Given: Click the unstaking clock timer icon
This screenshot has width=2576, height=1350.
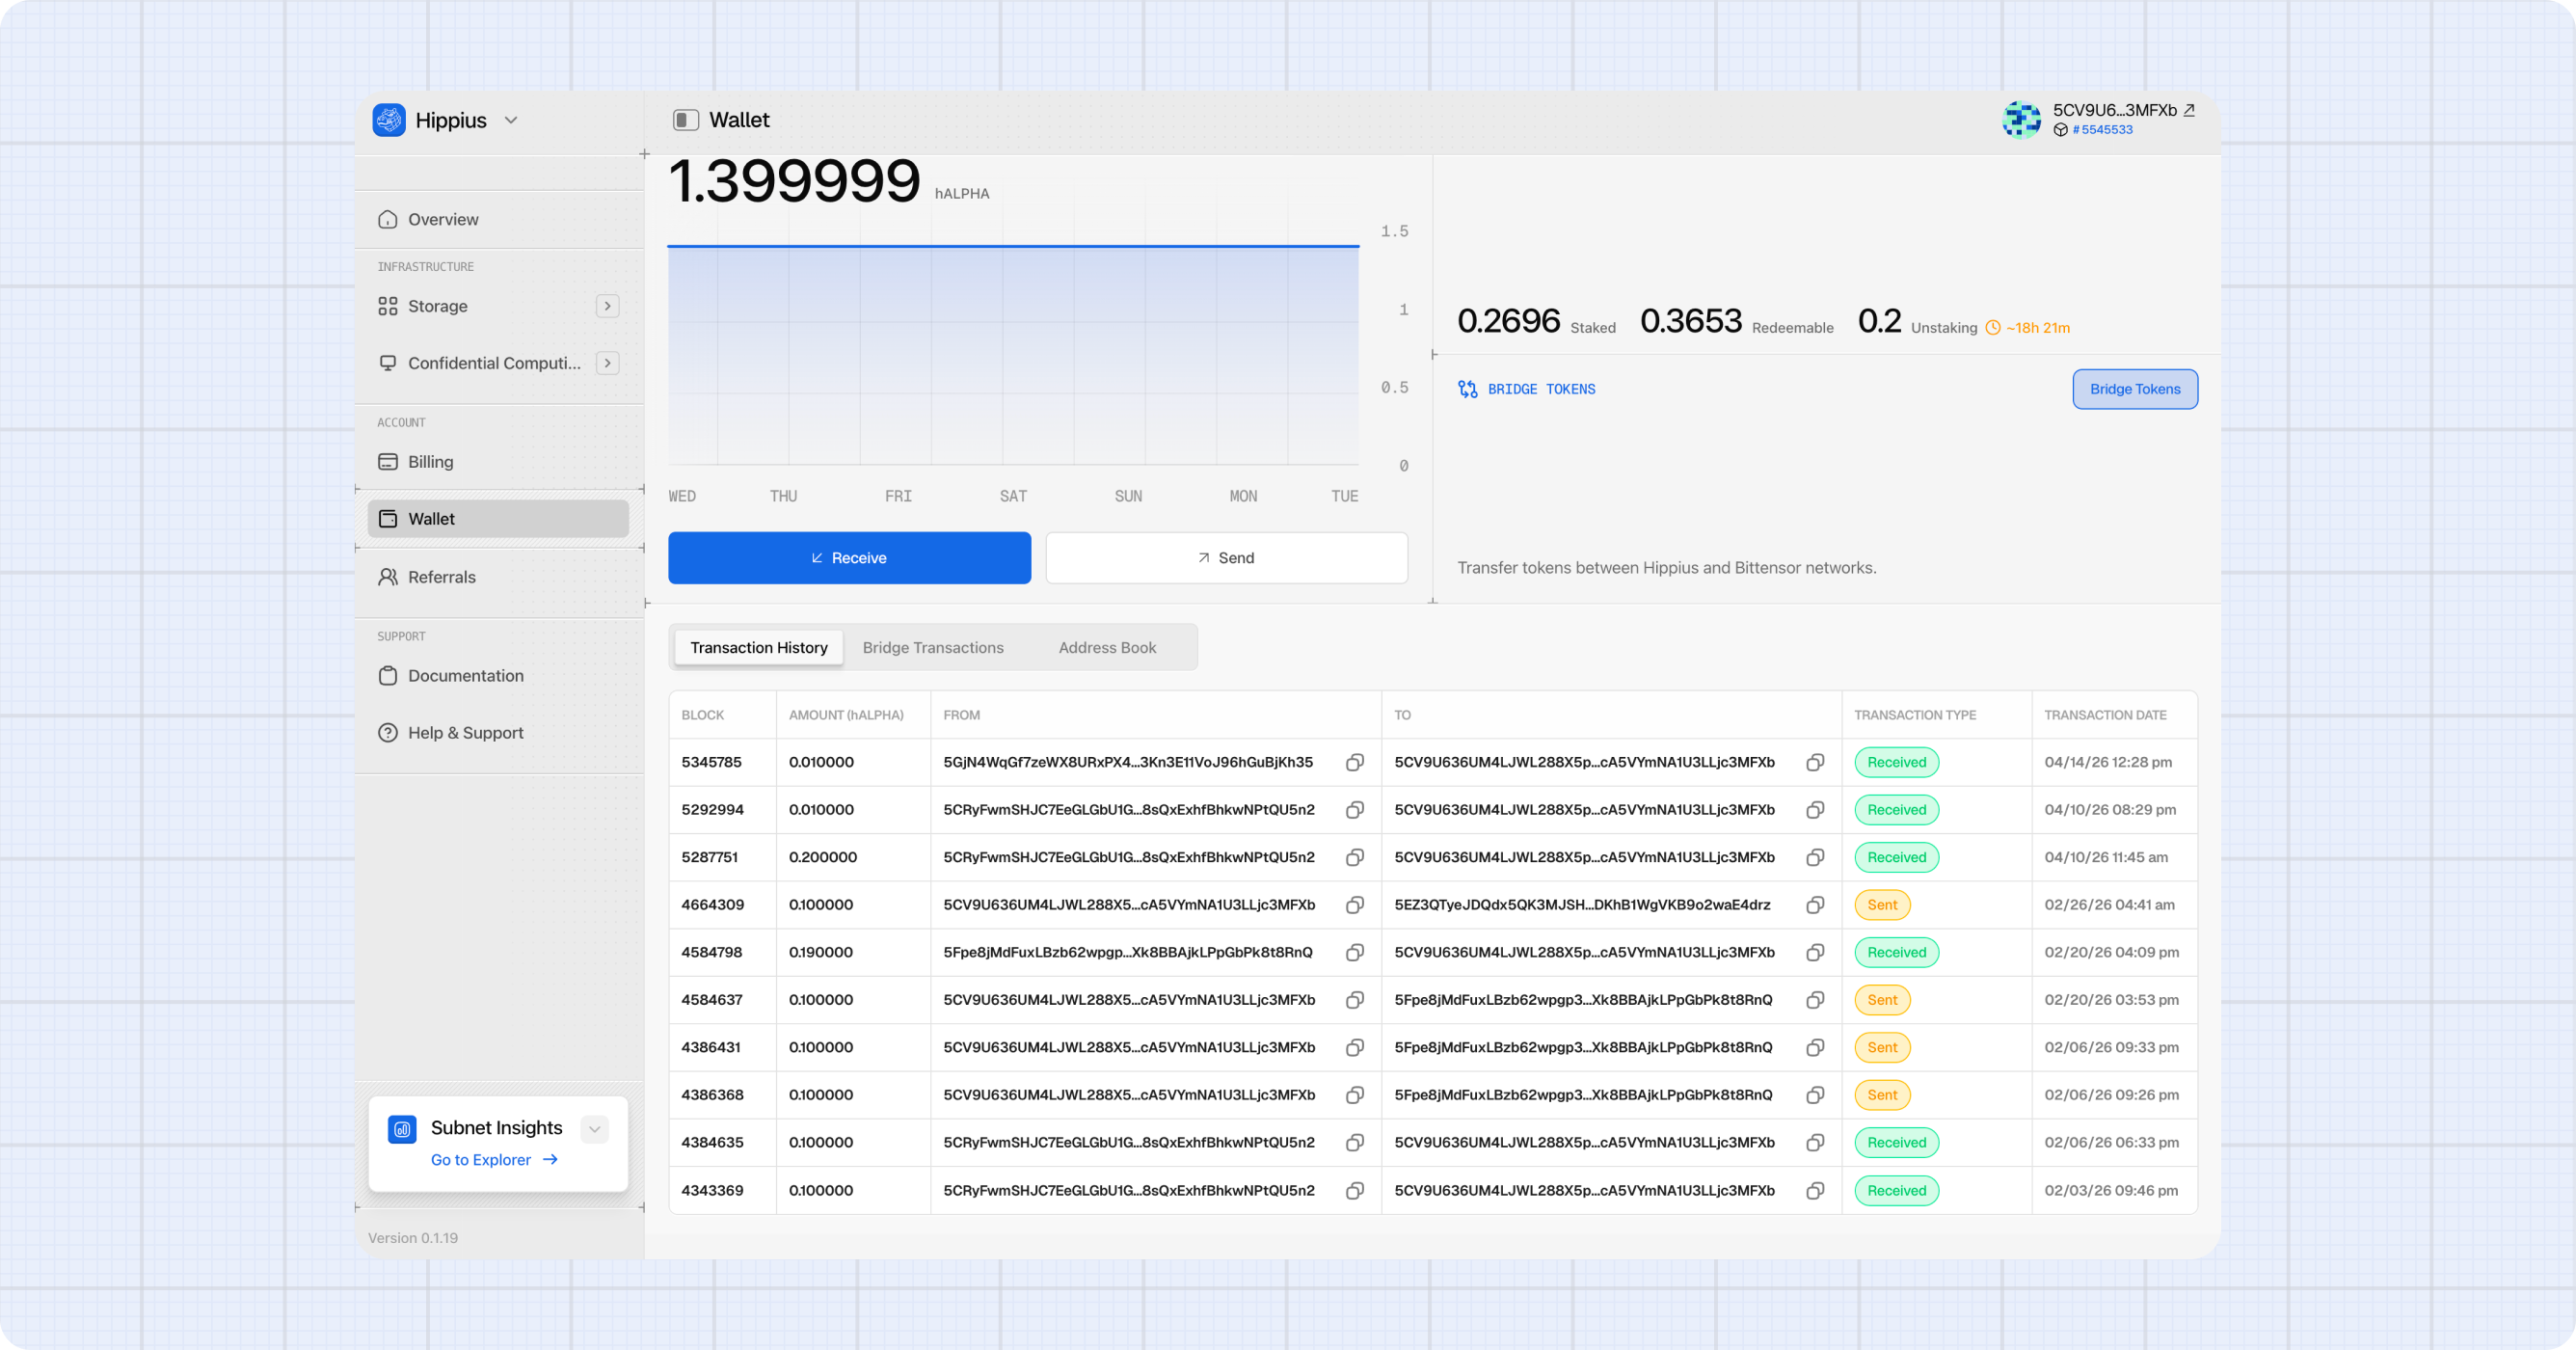Looking at the screenshot, I should 1993,328.
